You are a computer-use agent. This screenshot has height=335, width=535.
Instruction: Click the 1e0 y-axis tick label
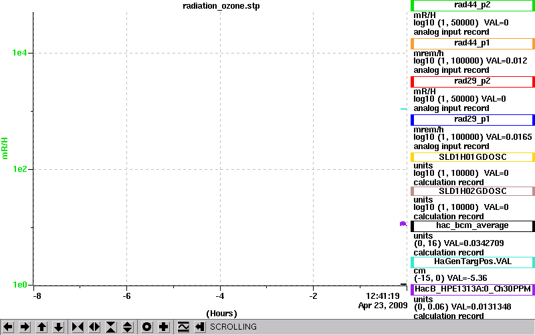point(19,284)
